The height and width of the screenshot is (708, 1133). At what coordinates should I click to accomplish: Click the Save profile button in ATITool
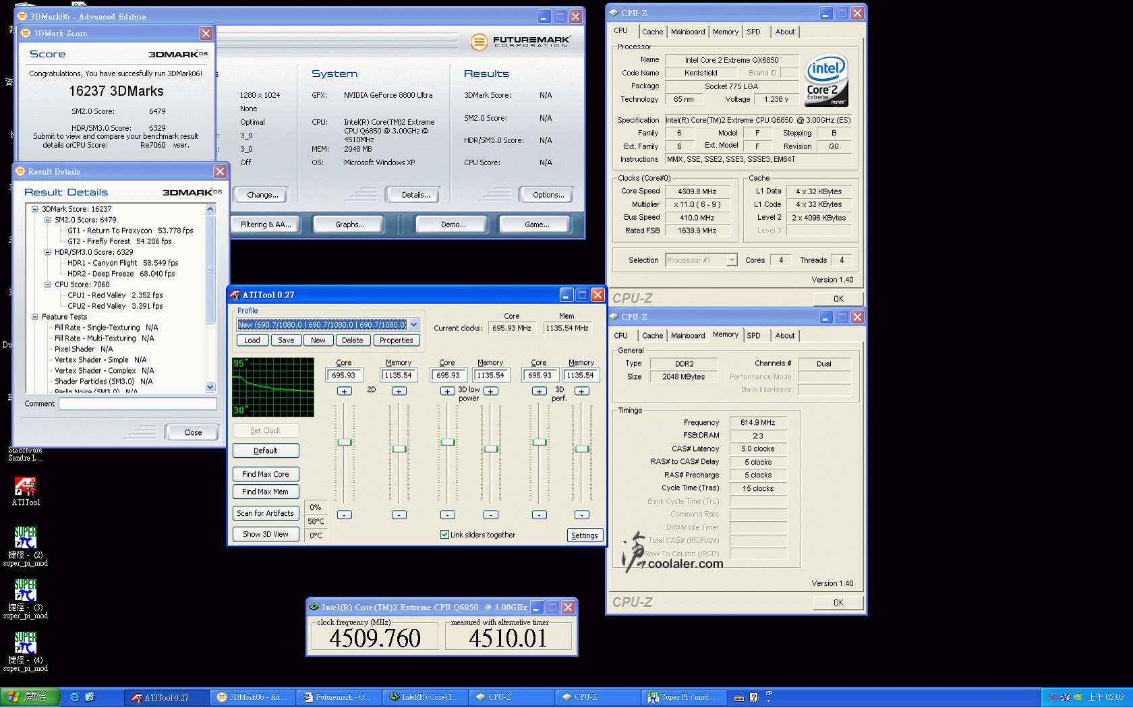tap(286, 341)
